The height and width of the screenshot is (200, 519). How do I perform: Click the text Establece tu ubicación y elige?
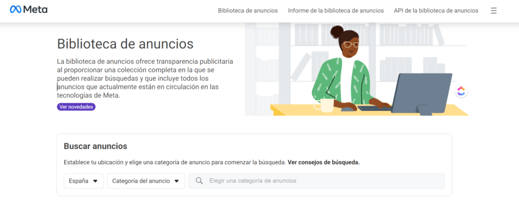(x=175, y=163)
